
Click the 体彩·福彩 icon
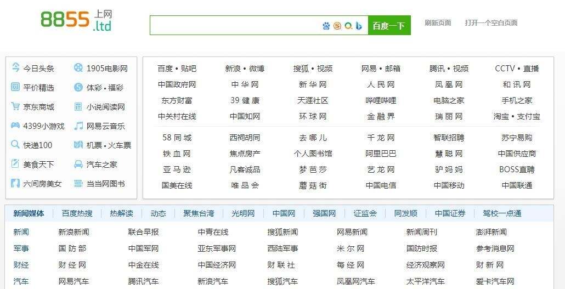pyautogui.click(x=78, y=87)
